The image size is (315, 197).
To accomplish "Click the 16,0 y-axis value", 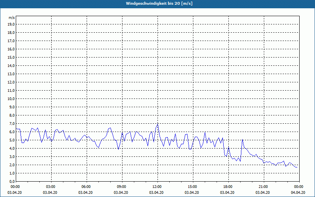I will (x=11, y=49).
